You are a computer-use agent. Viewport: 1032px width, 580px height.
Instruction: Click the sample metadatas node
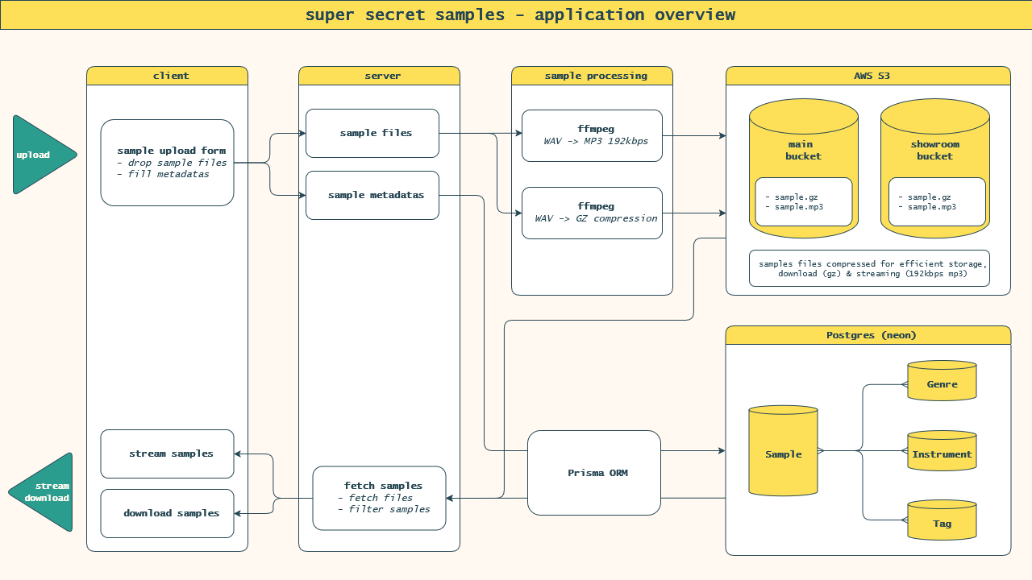click(372, 195)
